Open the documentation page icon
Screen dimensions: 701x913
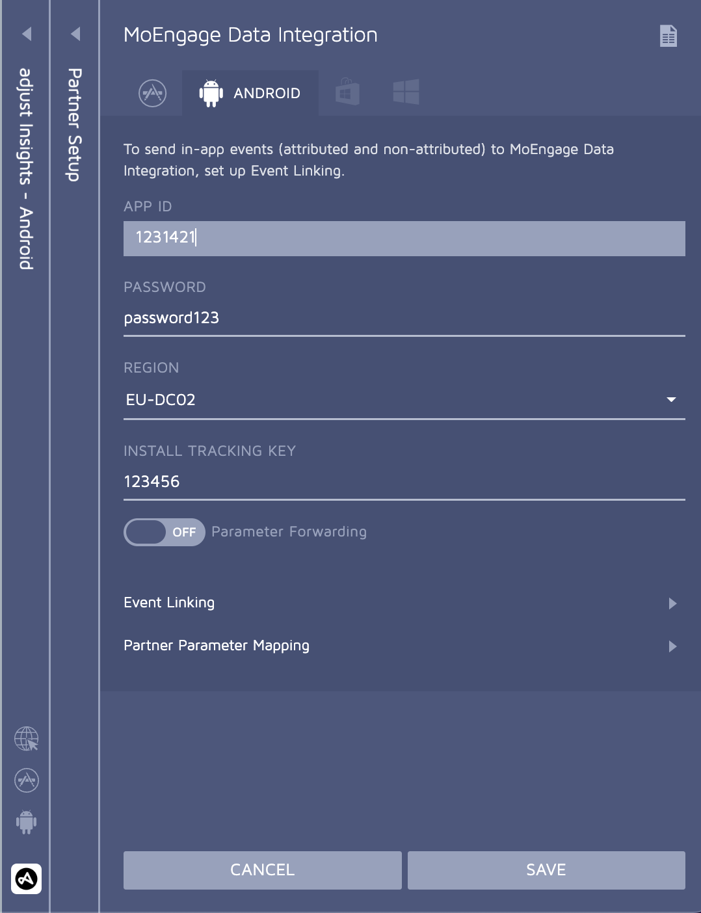[x=668, y=36]
